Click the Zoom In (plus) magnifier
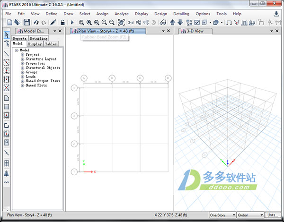Viewport: 284px width, 222px height. click(104, 22)
